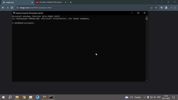This screenshot has height=100, width=178.
Task: Open Windows taskbar search
Action: tap(10, 97)
